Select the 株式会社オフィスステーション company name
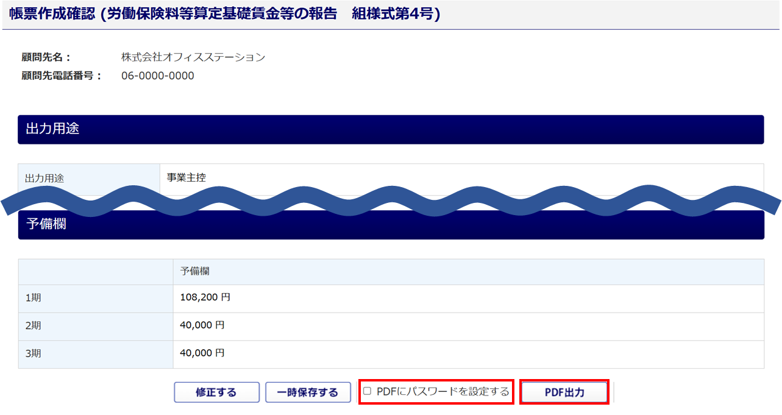The image size is (782, 415). coord(193,57)
